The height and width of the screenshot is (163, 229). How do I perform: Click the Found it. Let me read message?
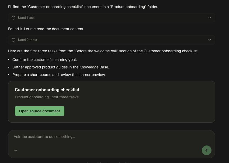click(x=46, y=29)
